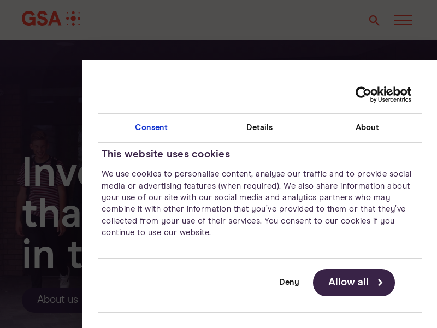Select the About tab
The width and height of the screenshot is (437, 328).
point(367,127)
